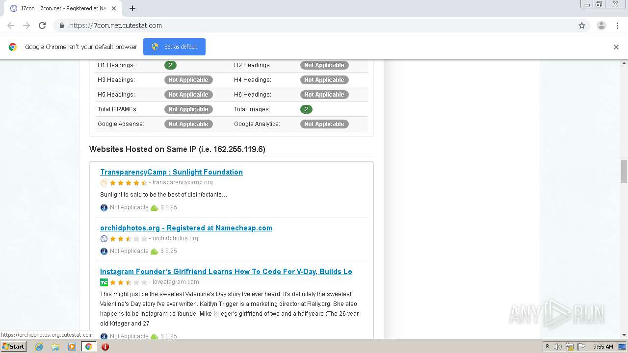Image resolution: width=628 pixels, height=353 pixels.
Task: Open the File Explorer taskbar folder icon
Action: tap(55, 347)
